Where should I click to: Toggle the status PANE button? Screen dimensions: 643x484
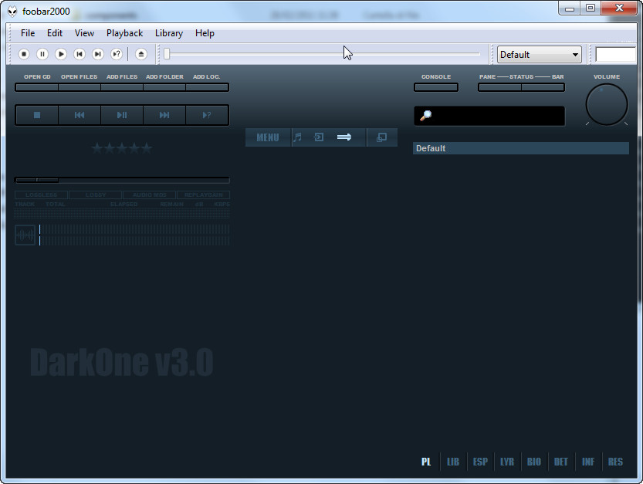click(x=499, y=87)
